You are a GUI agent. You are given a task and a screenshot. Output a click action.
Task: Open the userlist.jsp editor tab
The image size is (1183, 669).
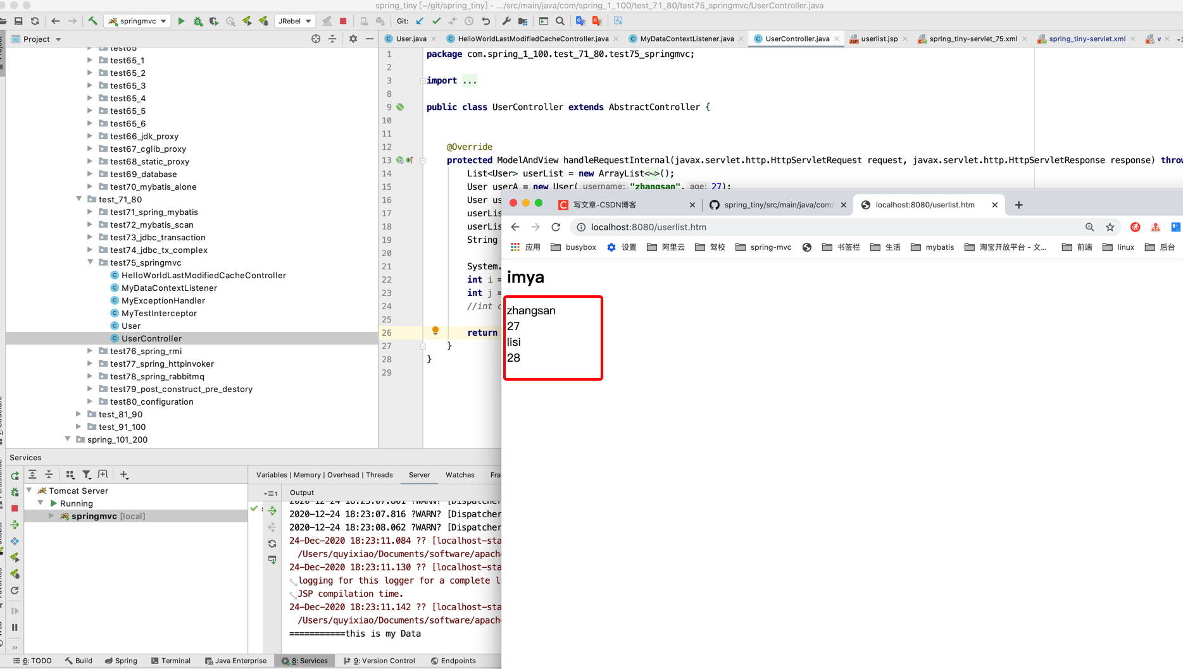[x=879, y=39]
